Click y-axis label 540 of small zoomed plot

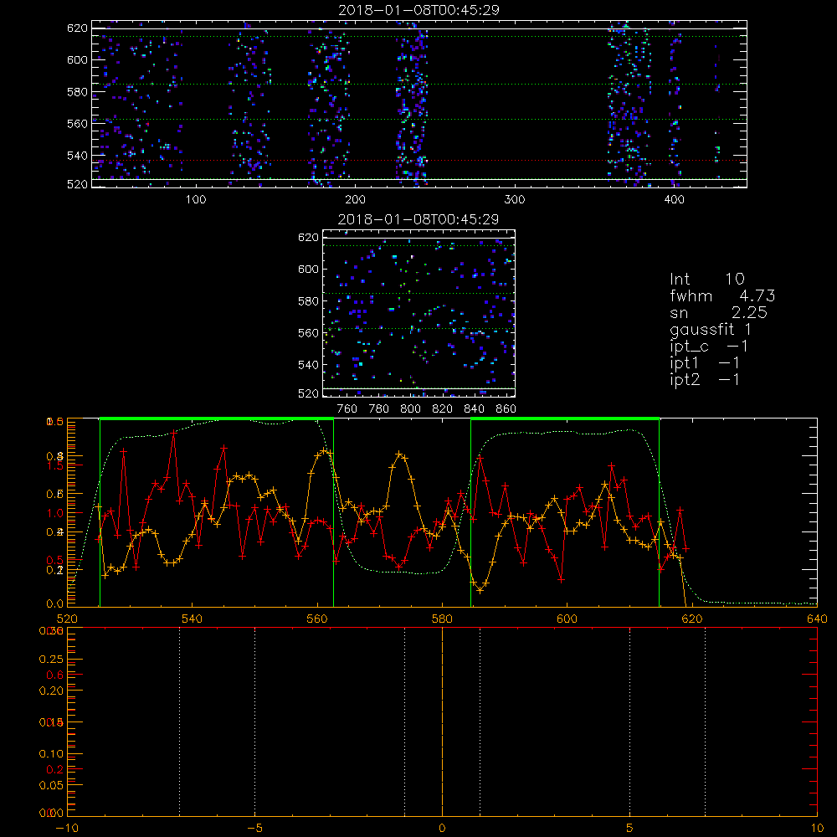[308, 365]
